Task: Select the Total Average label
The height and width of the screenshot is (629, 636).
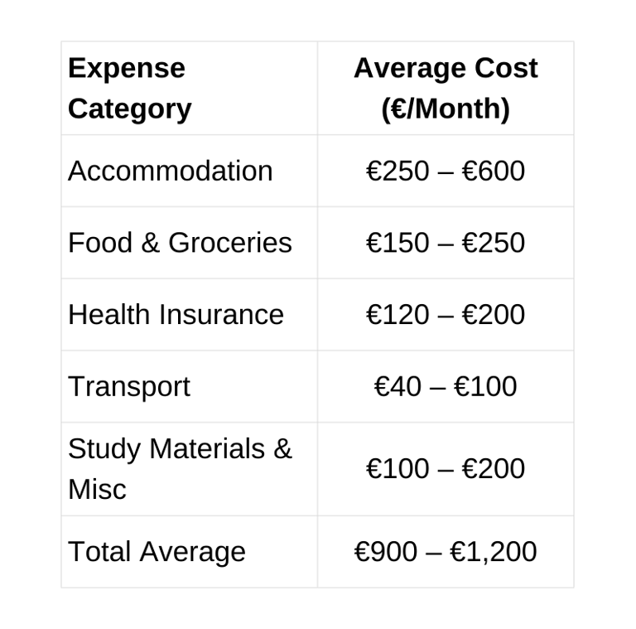Action: click(157, 552)
